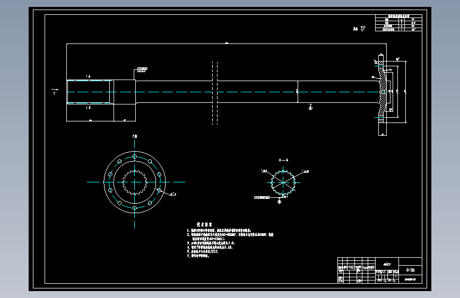Image resolution: width=460 pixels, height=298 pixels.
Task: Click the dashed break lines on the shaft
Action: pyautogui.click(x=215, y=93)
